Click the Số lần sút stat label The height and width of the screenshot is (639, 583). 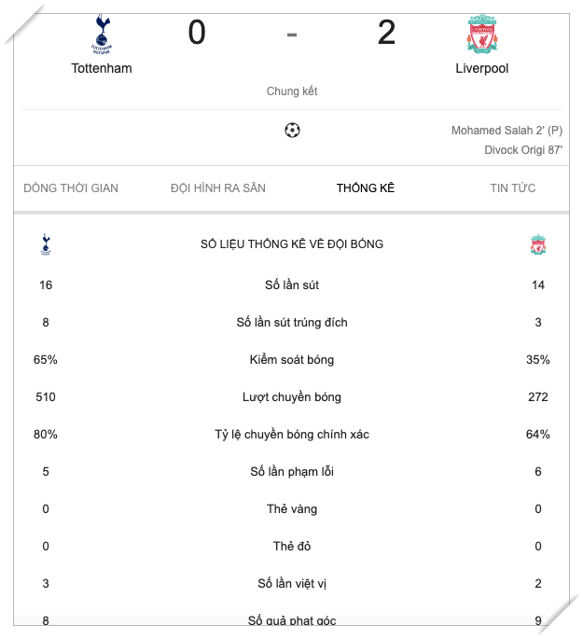(x=292, y=285)
